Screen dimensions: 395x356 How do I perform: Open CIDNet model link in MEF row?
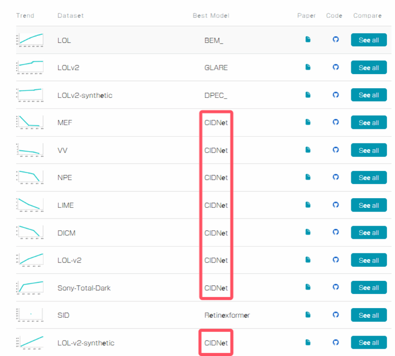(x=216, y=123)
